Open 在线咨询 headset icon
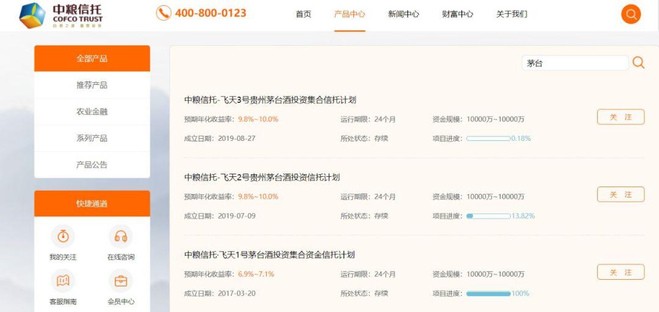This screenshot has height=312, width=659. point(121,236)
